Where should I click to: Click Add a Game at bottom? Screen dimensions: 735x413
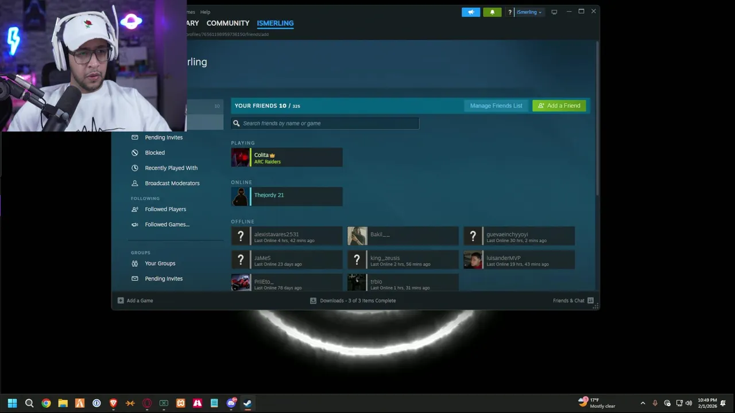click(136, 301)
